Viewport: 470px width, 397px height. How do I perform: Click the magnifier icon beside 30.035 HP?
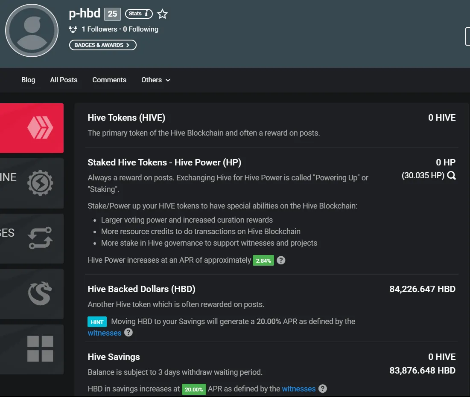[451, 175]
